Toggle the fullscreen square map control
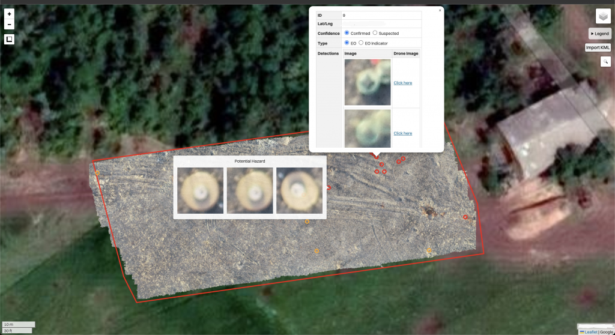615x335 pixels. [x=10, y=39]
